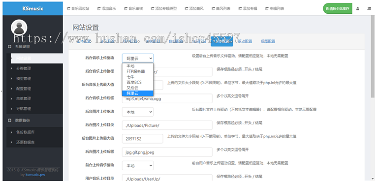This screenshot has width=376, height=182.
Task: Click the menu list icon beside the user icon
Action: click(369, 8)
